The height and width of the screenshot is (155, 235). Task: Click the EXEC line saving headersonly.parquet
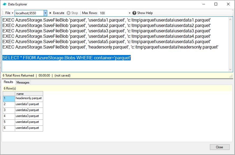point(110,47)
